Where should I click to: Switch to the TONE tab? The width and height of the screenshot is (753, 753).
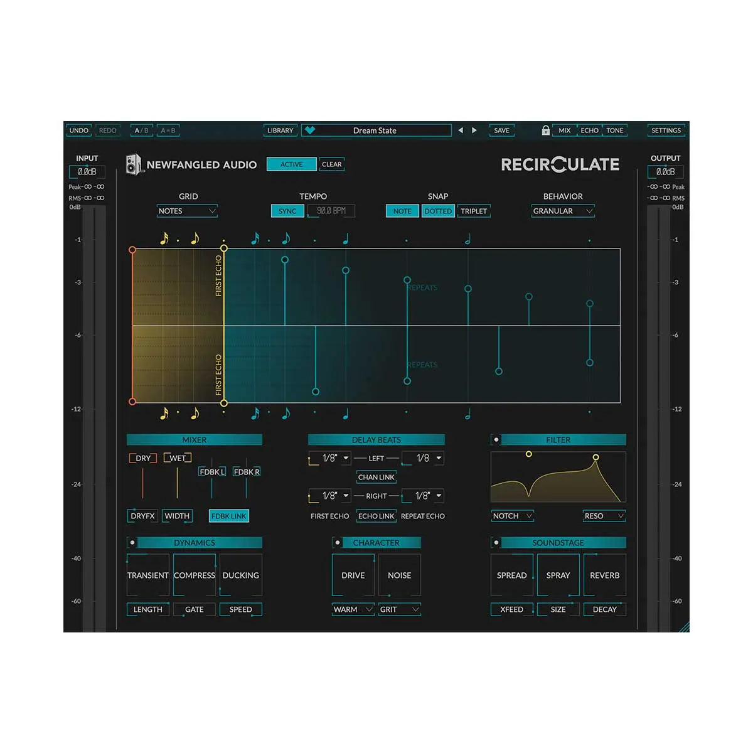click(x=615, y=131)
